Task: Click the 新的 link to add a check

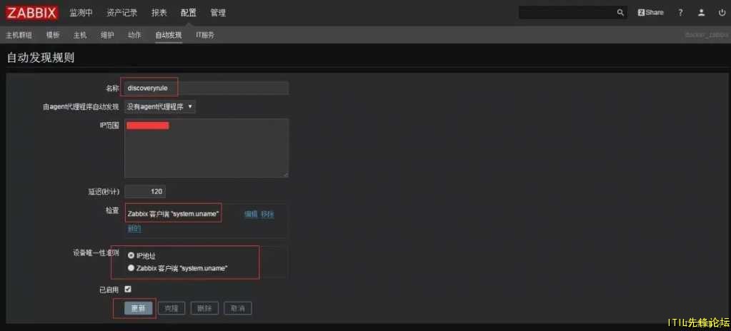Action: (x=135, y=228)
